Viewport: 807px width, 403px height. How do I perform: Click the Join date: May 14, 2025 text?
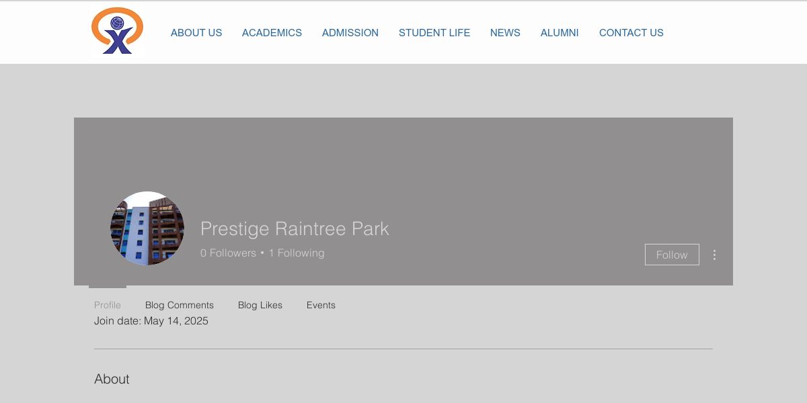[x=151, y=321]
